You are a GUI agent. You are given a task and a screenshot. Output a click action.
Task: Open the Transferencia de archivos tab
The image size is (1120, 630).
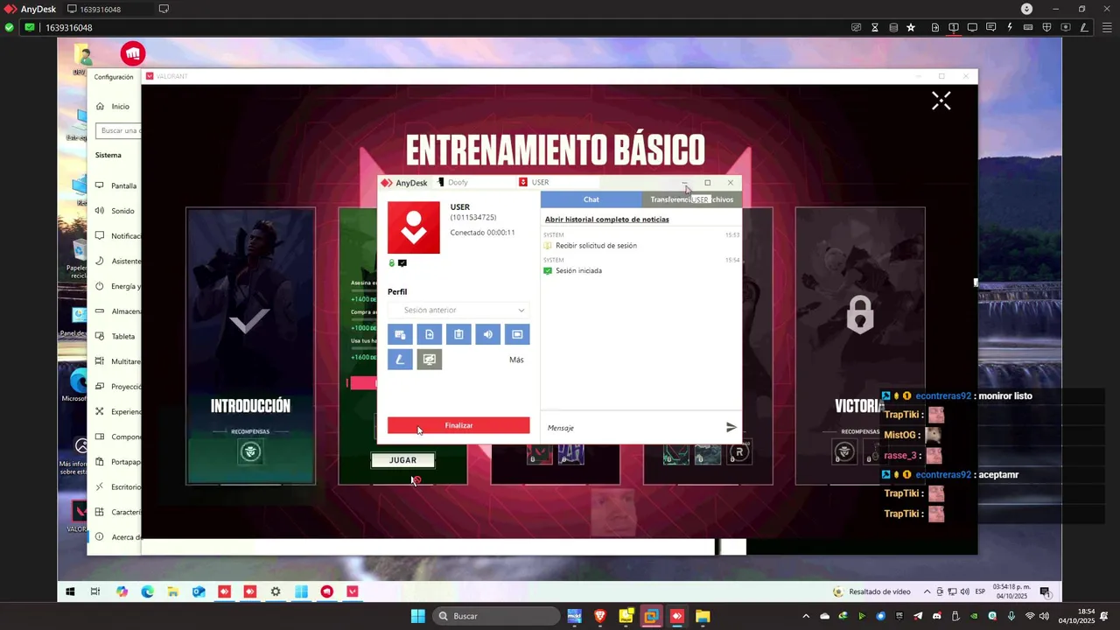tap(691, 199)
